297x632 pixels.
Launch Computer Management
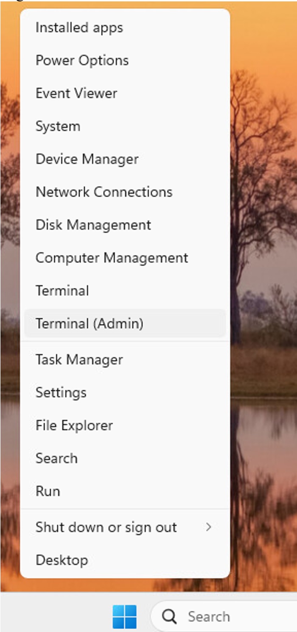tap(112, 258)
